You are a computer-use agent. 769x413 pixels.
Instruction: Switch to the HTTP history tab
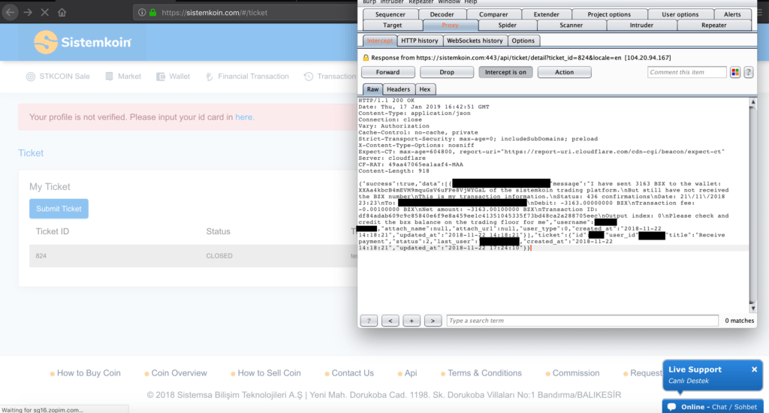419,41
